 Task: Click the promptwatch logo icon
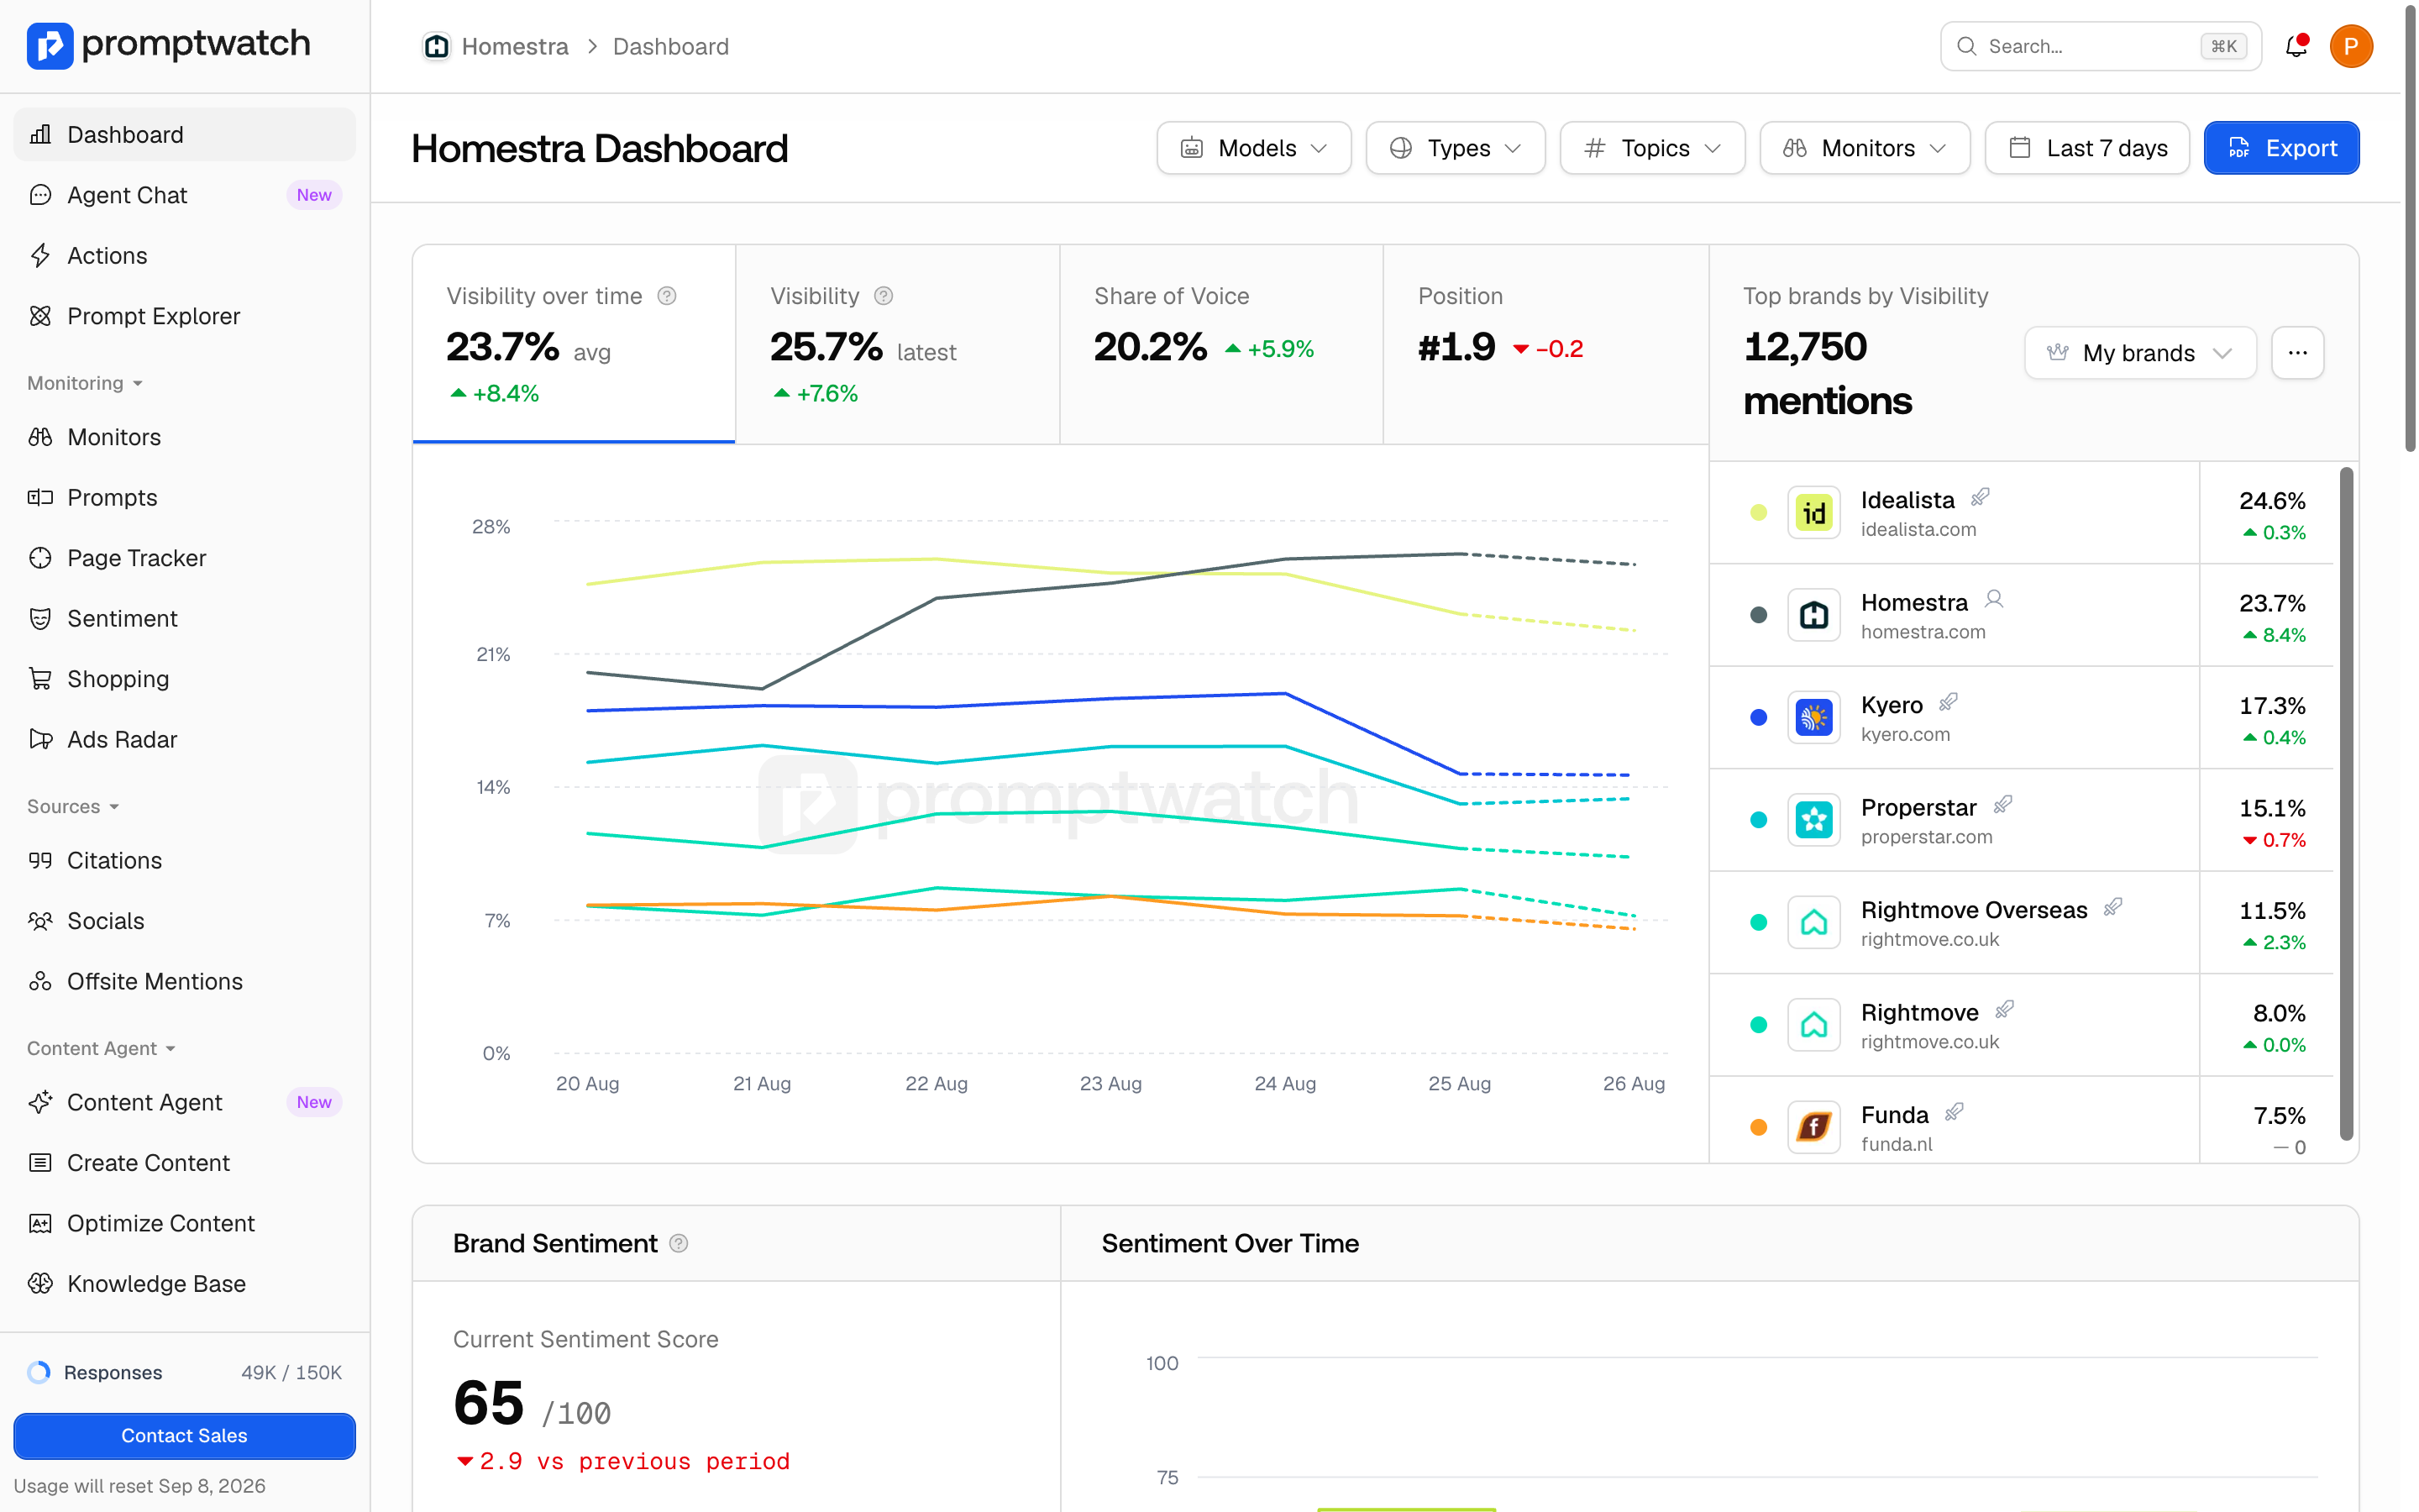coord(50,45)
